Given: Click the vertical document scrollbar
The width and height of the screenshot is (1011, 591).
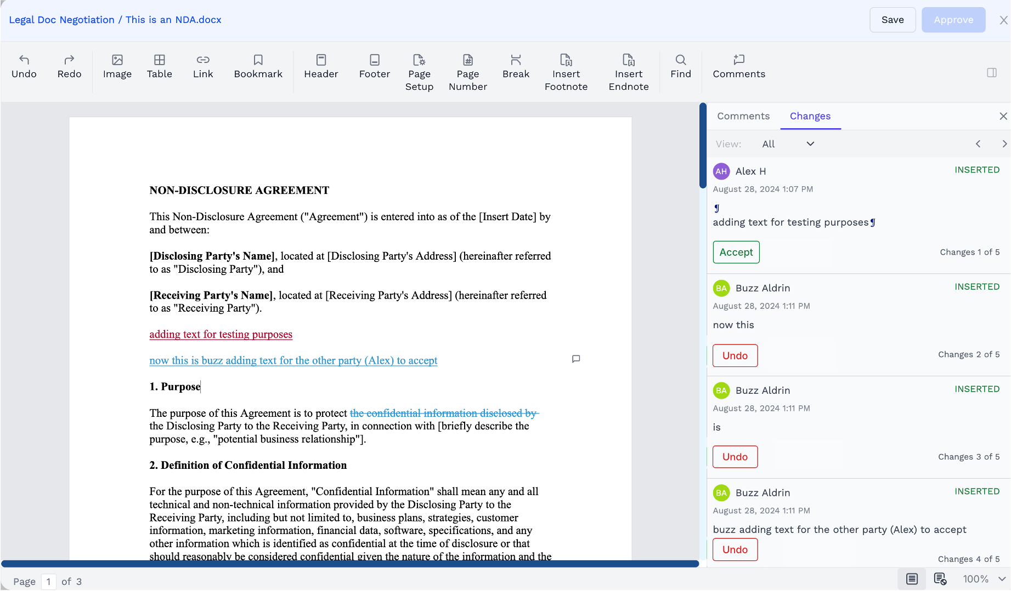Looking at the screenshot, I should tap(703, 146).
